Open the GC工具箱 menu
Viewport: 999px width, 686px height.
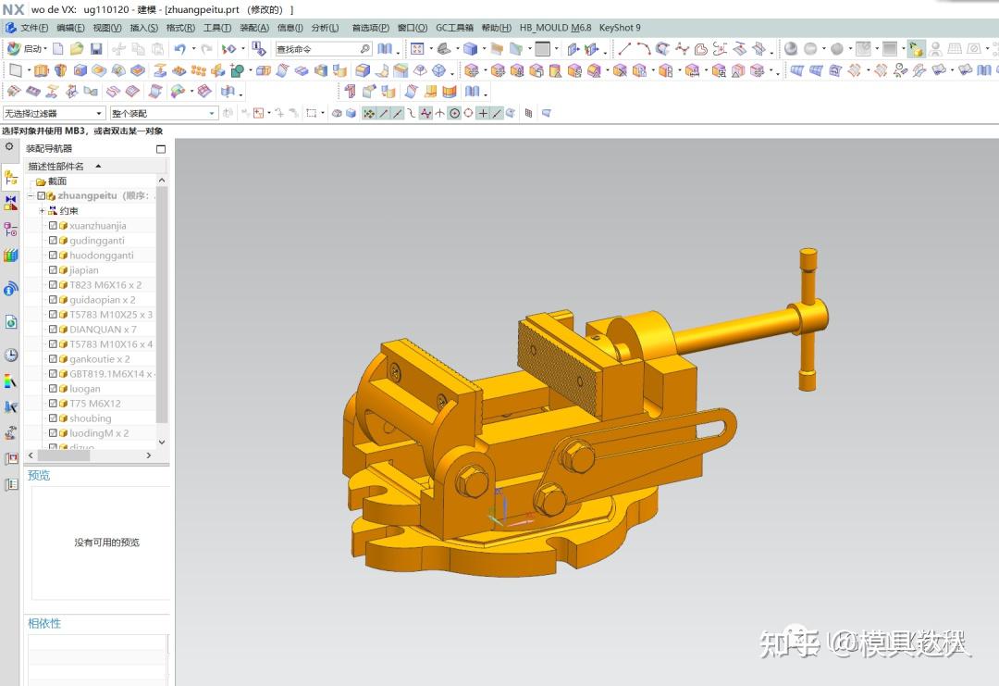point(454,28)
